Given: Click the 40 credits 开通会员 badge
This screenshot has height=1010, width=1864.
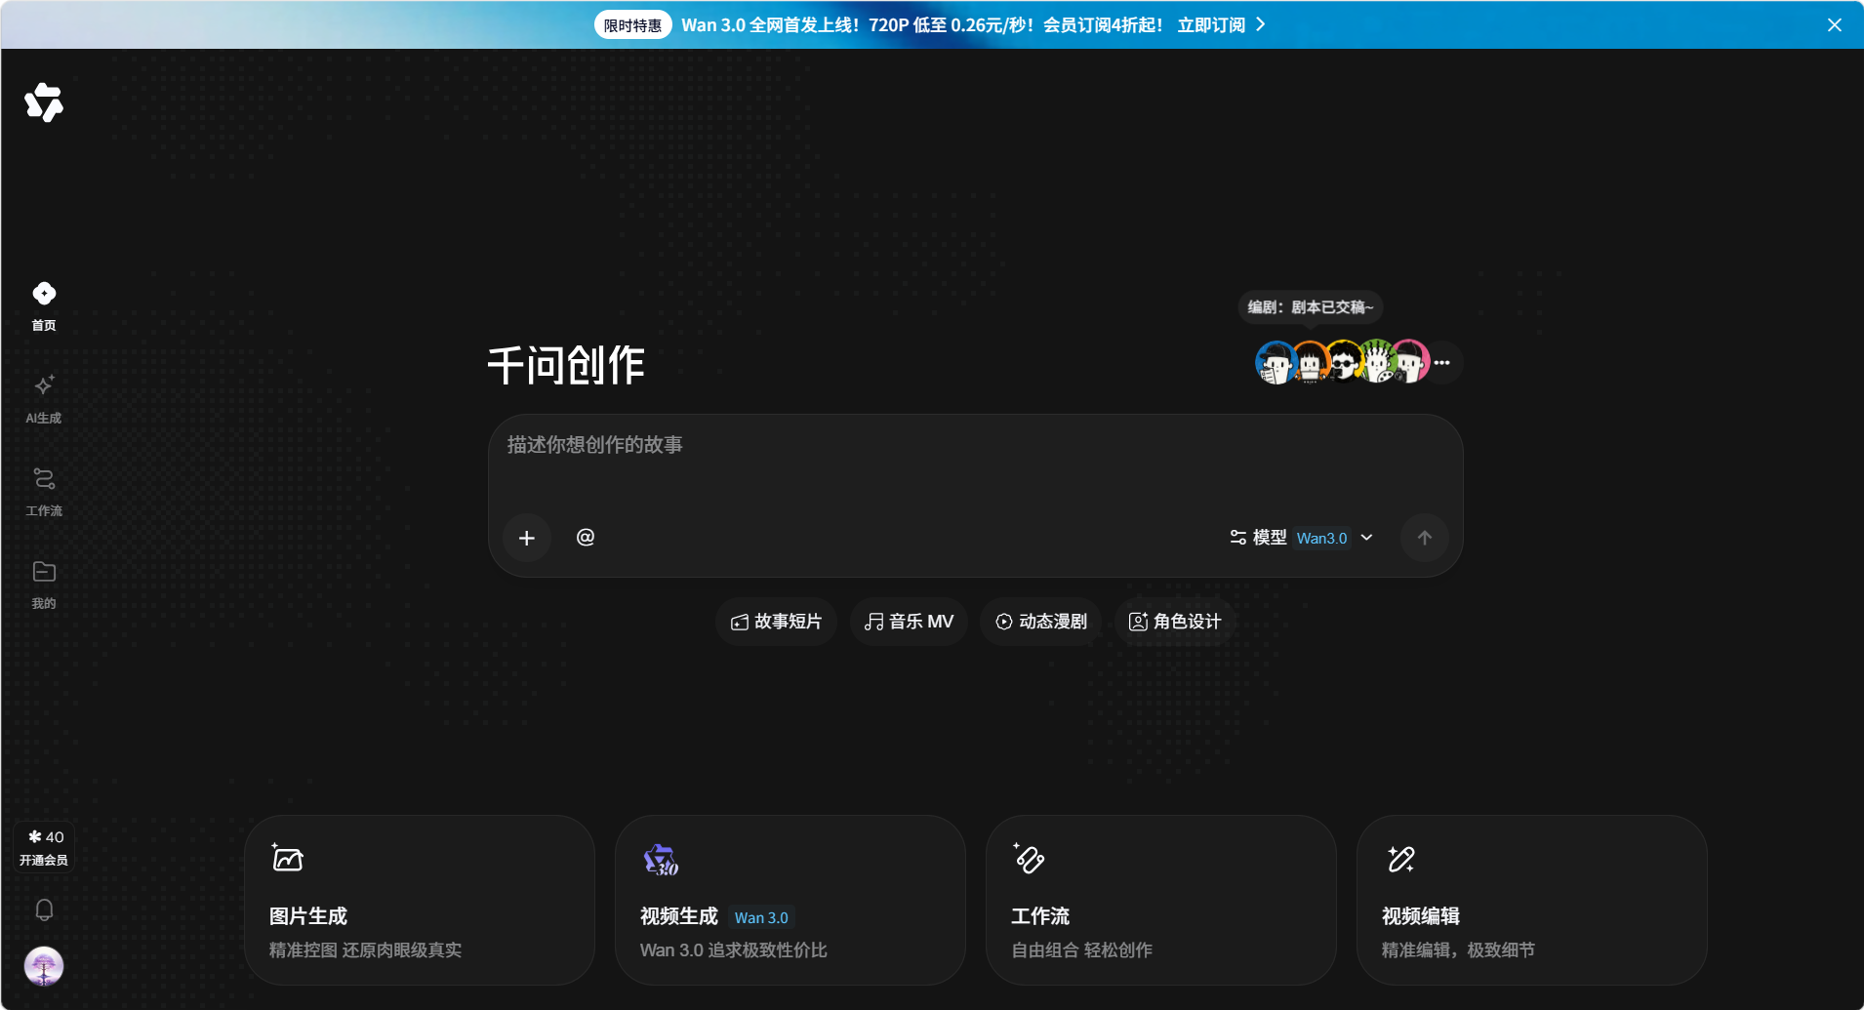Looking at the screenshot, I should click(x=44, y=847).
